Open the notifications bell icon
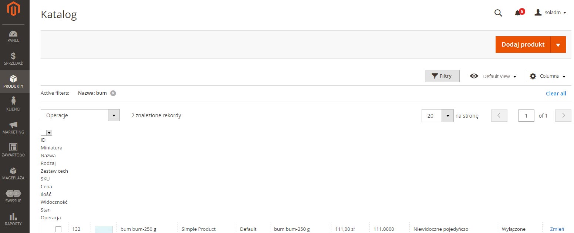574x233 pixels. click(517, 13)
